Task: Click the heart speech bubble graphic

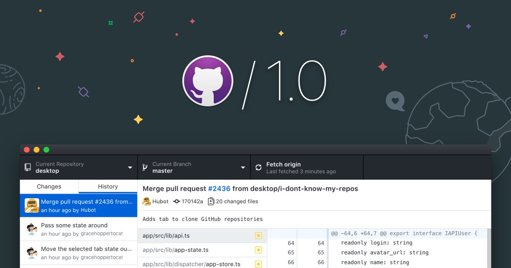Action: pos(395,101)
